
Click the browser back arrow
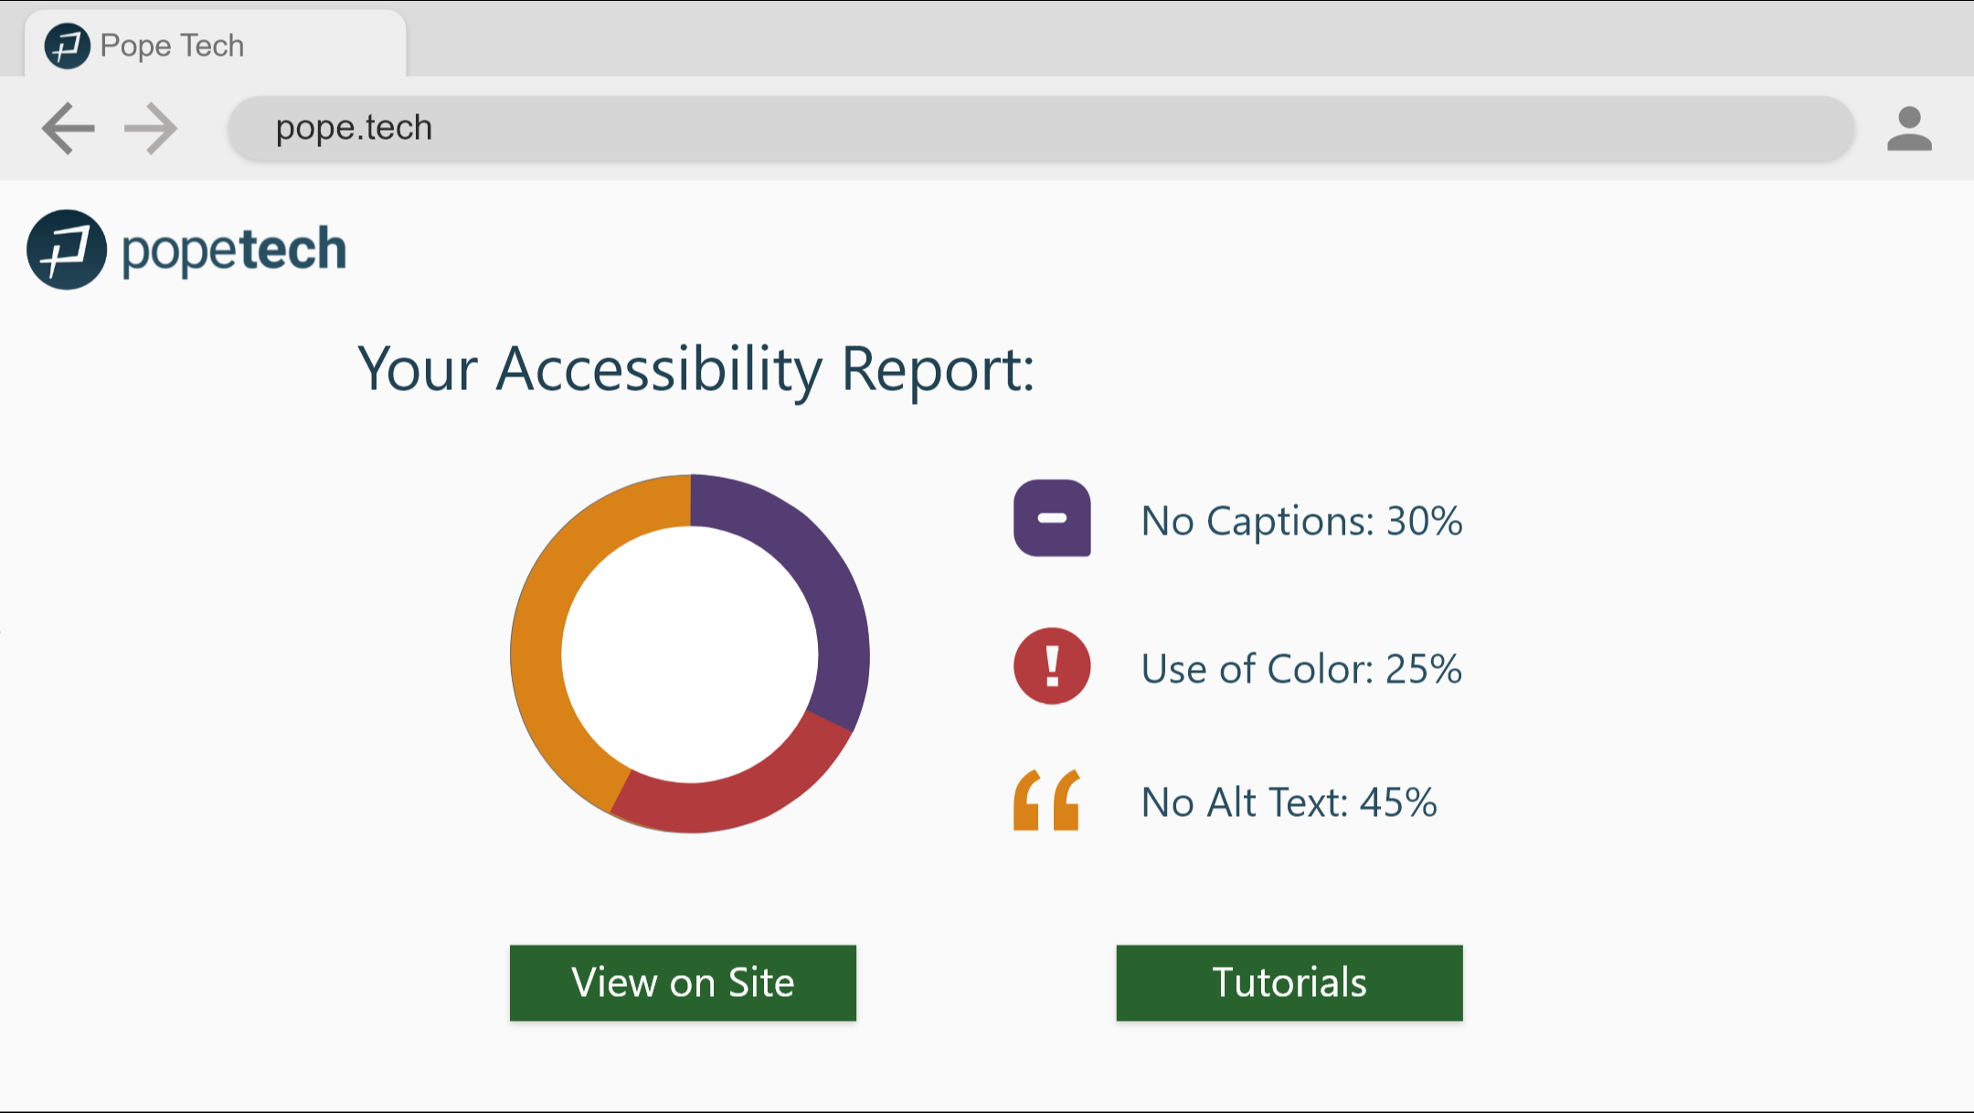[69, 129]
